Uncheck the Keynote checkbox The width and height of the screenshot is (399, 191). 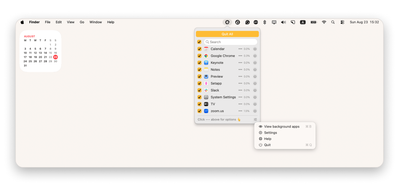(199, 63)
